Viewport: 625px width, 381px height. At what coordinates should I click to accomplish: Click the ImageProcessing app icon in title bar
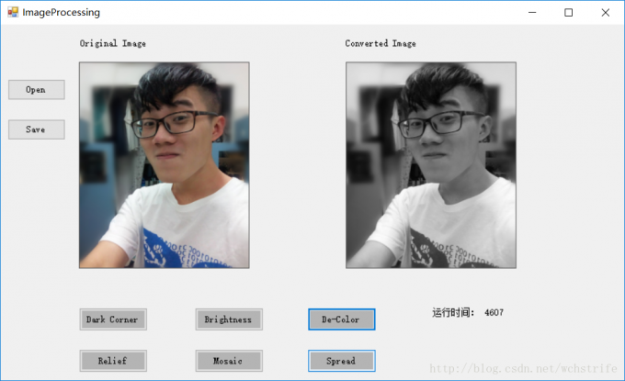[x=13, y=12]
